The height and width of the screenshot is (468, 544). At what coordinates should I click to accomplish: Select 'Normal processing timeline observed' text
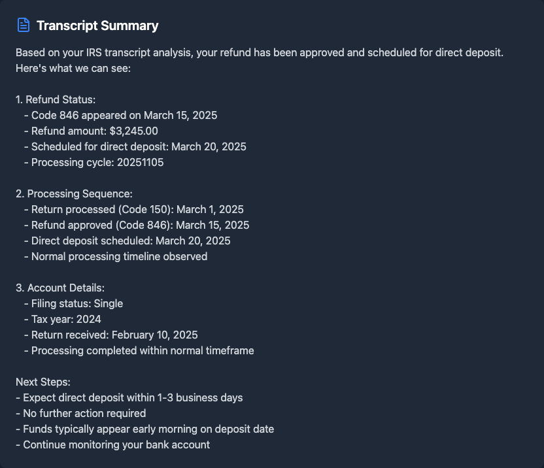click(x=119, y=256)
